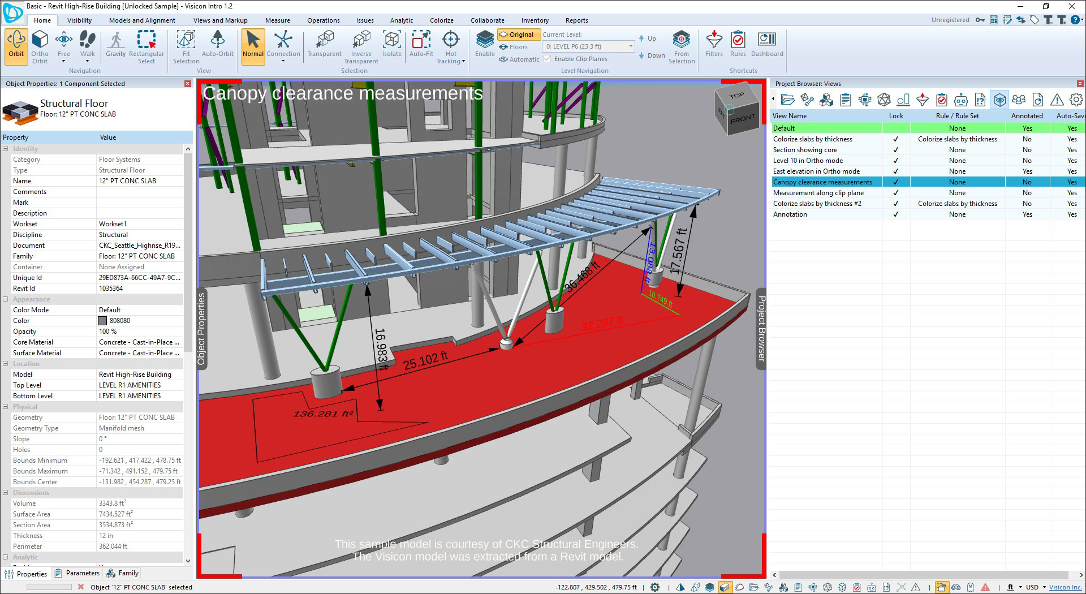This screenshot has height=594, width=1086.
Task: Make selection Transparent
Action: click(324, 44)
